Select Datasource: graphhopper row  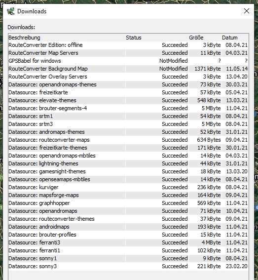[x=128, y=203]
